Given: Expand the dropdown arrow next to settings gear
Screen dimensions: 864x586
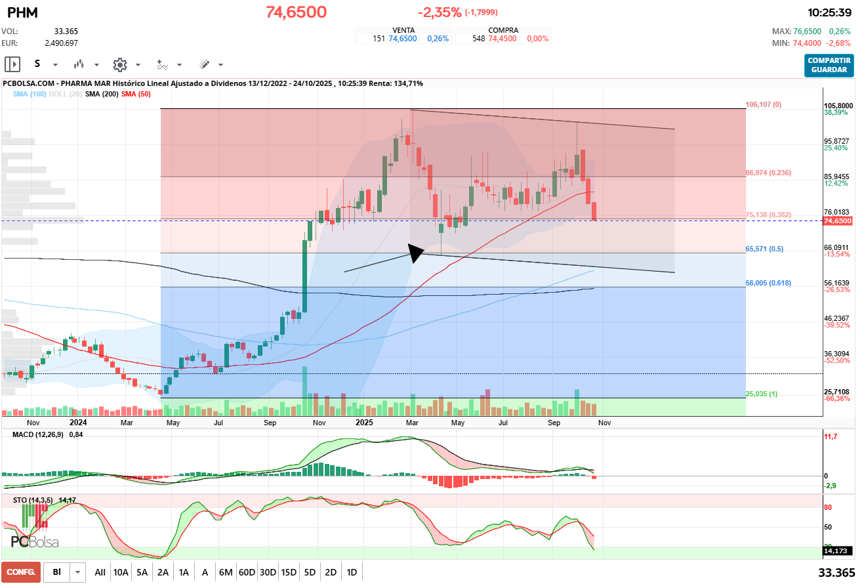Looking at the screenshot, I should [138, 65].
